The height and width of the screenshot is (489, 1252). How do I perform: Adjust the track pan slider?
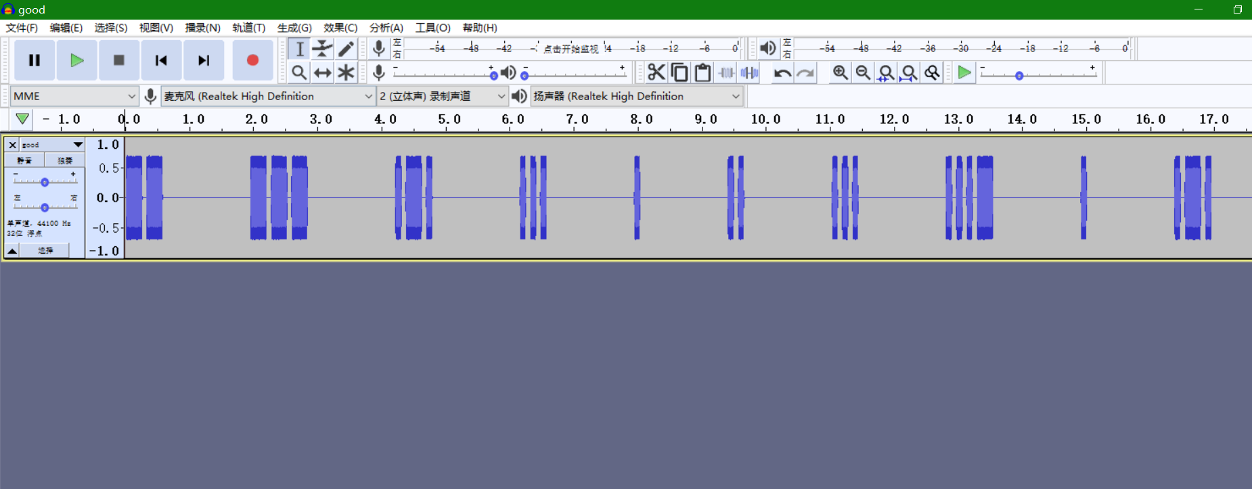click(45, 207)
